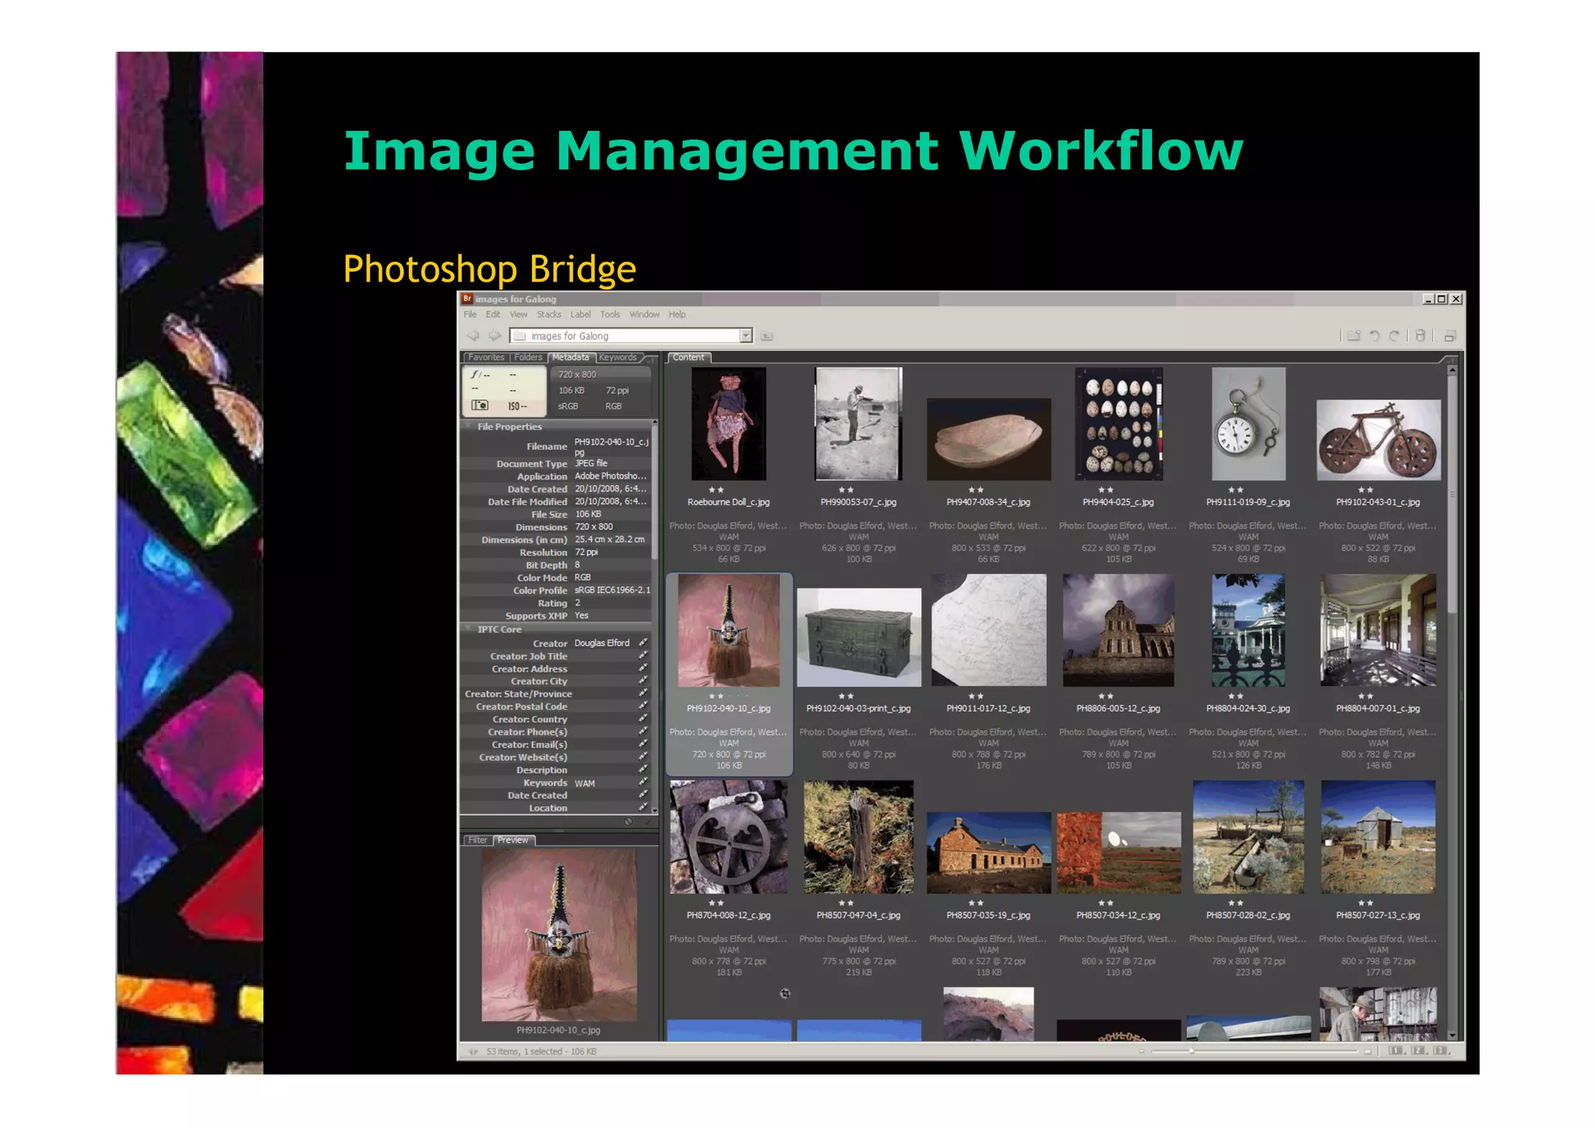Switch to the Folders tab
1595x1127 pixels.
(528, 357)
